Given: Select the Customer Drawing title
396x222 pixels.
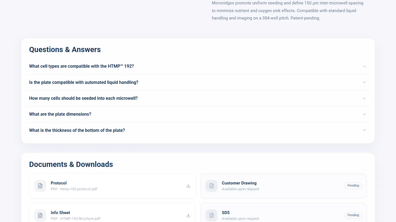Looking at the screenshot, I should (239, 183).
